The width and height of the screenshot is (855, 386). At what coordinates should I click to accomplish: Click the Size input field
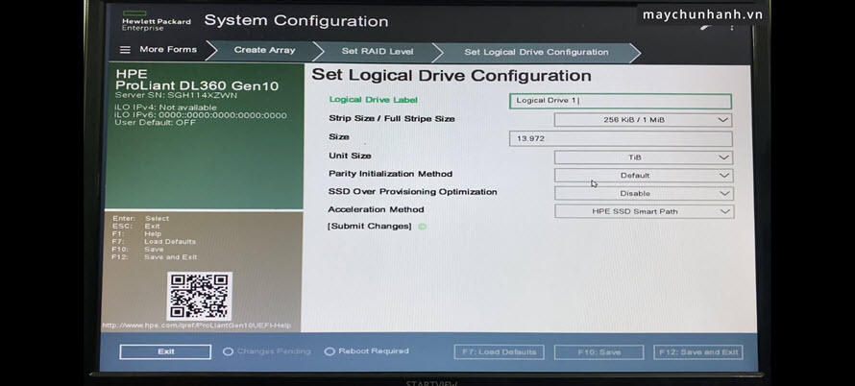620,138
